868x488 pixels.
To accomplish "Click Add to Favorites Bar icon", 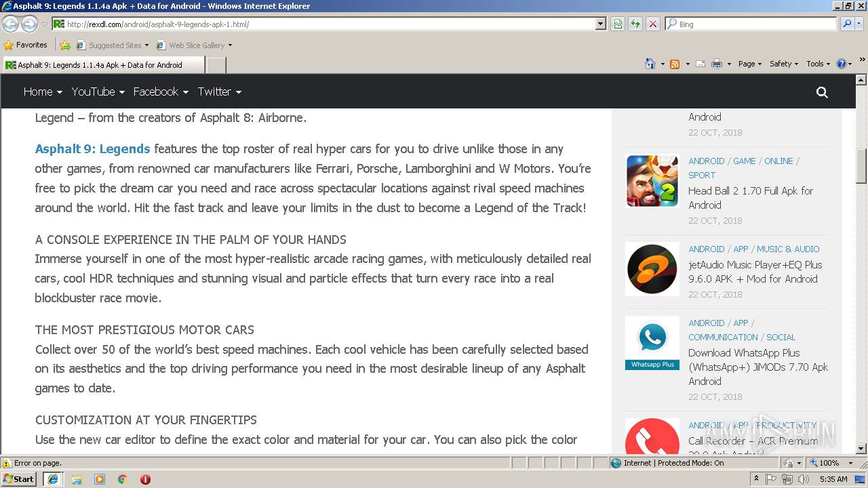I will click(x=65, y=45).
